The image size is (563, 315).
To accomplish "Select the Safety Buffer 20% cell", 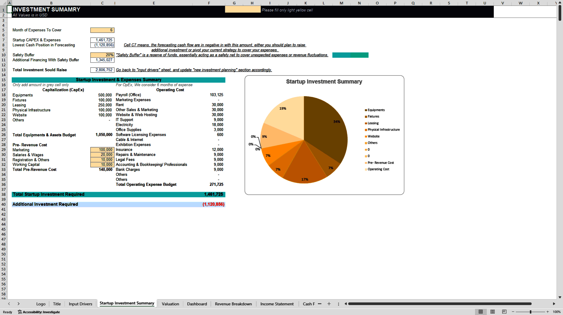I will (x=102, y=55).
